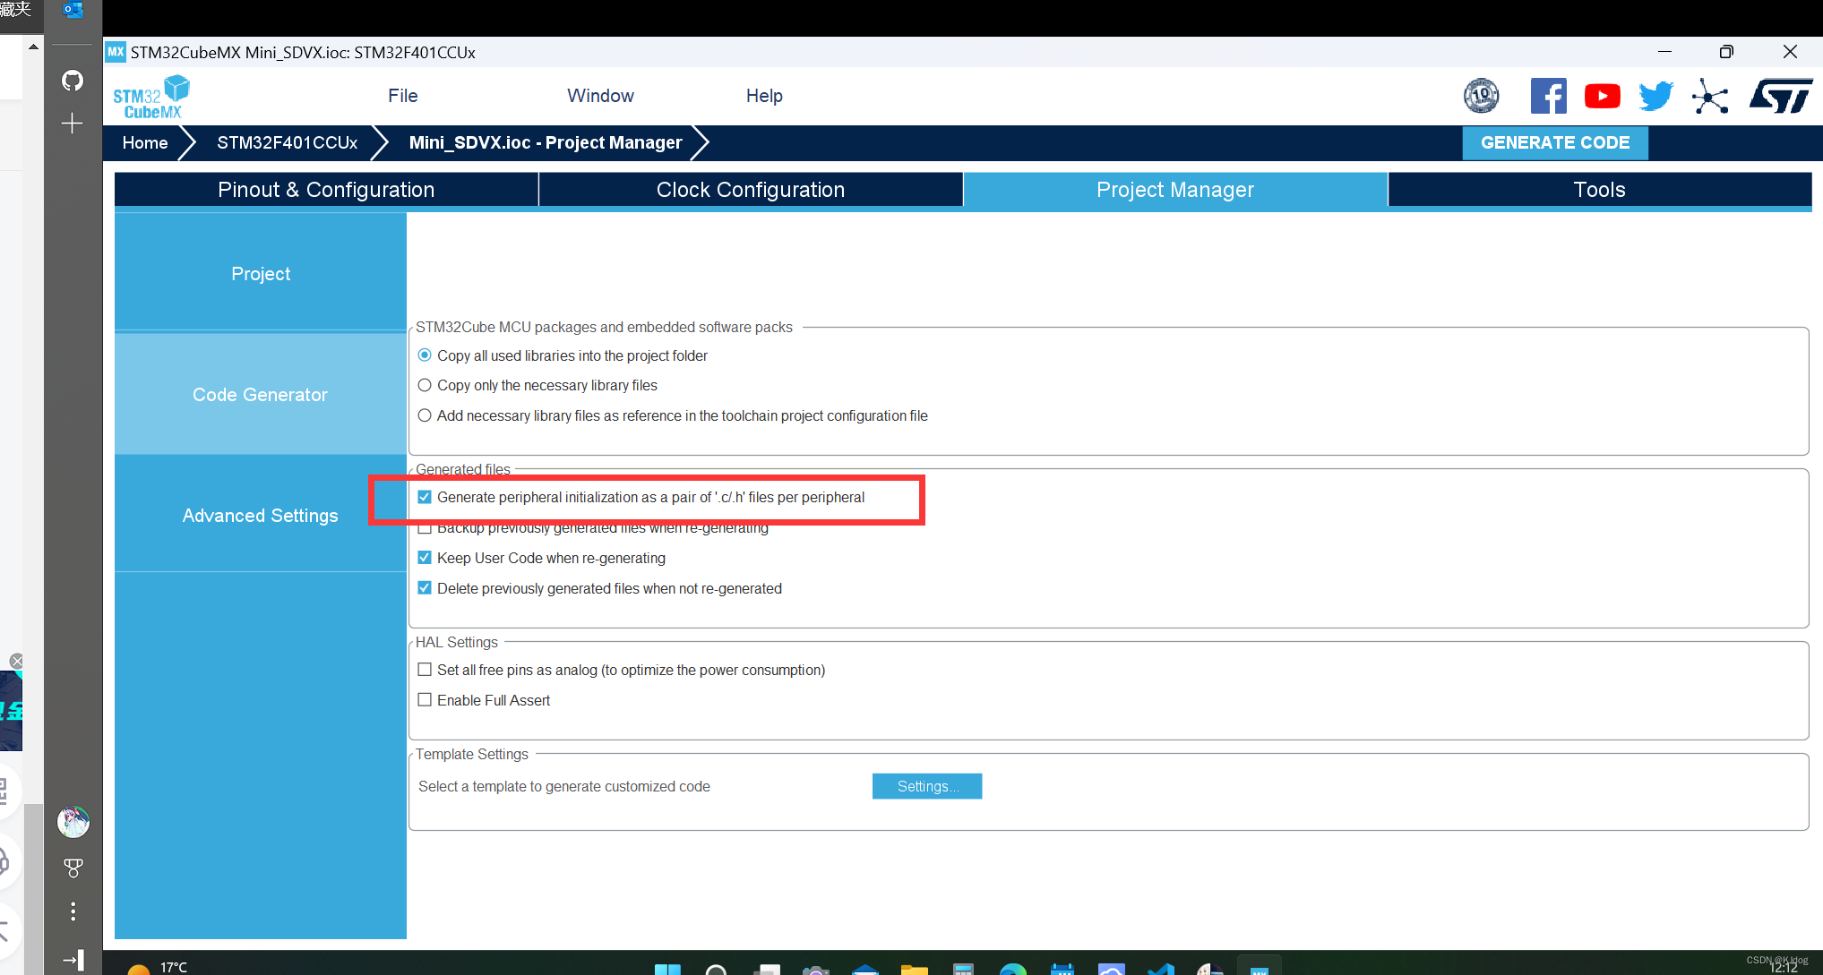Click the ST logo icon

point(1781,96)
